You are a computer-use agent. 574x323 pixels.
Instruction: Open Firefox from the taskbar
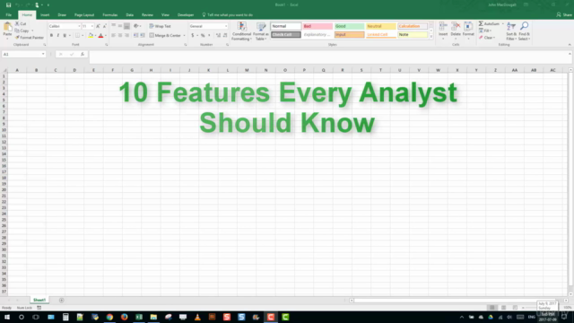(124, 317)
